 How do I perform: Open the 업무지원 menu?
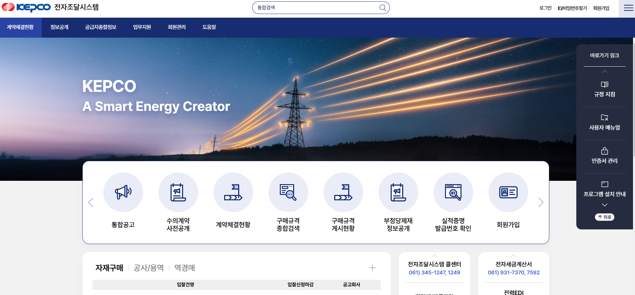pyautogui.click(x=142, y=27)
